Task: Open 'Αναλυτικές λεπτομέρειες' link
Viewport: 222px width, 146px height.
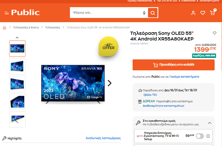Action: 103,138
